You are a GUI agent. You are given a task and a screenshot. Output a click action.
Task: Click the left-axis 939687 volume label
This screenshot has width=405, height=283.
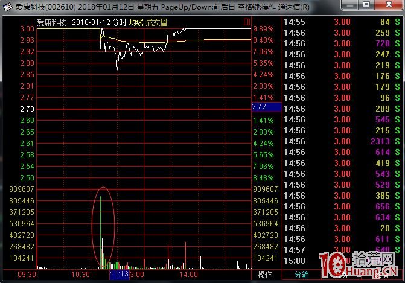[22, 189]
